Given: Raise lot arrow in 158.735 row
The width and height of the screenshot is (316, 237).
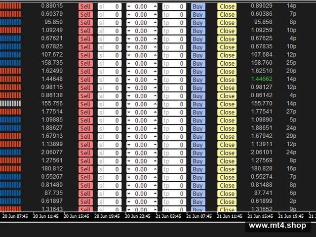Looking at the screenshot, I should (x=155, y=64).
